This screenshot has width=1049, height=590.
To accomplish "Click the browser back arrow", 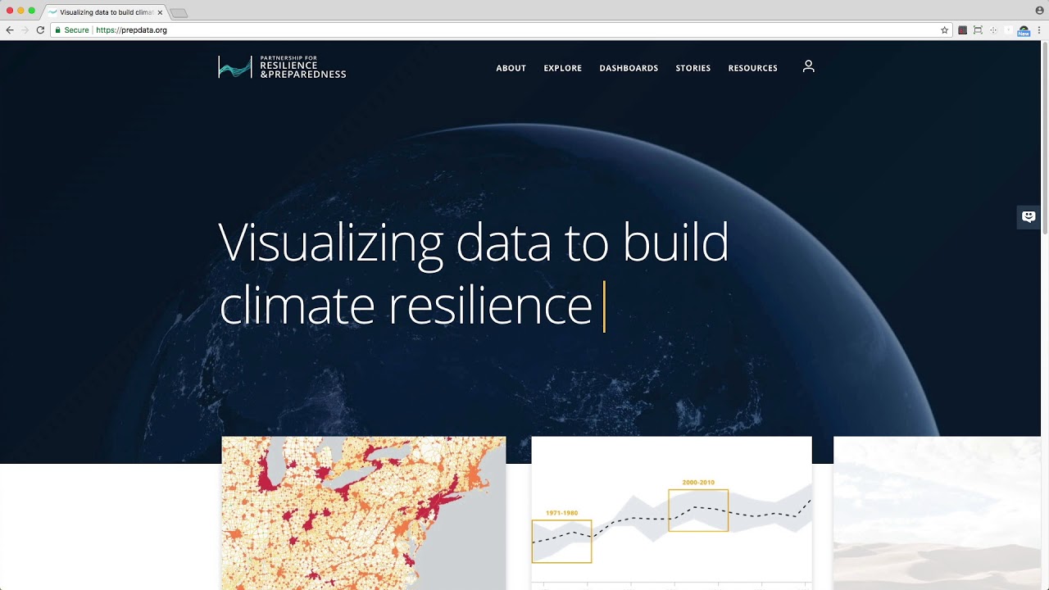I will pyautogui.click(x=10, y=30).
